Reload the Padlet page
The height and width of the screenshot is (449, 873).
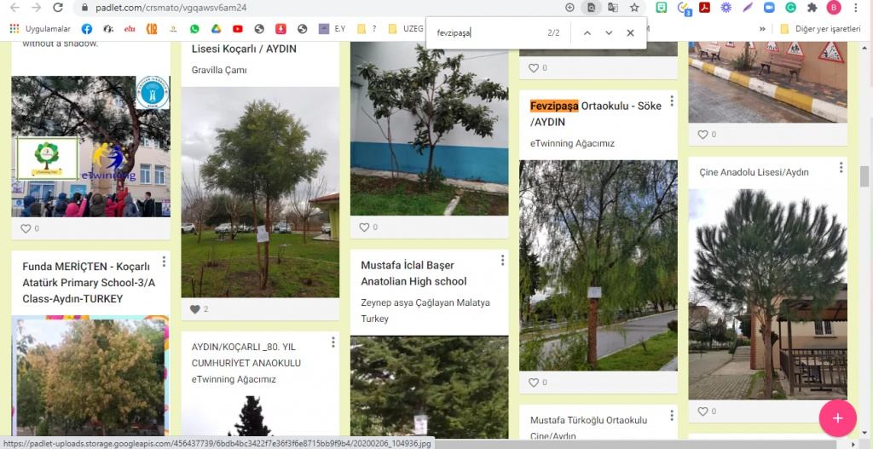tap(58, 8)
